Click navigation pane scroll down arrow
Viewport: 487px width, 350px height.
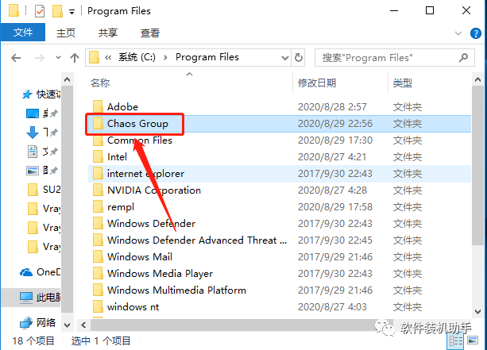point(67,325)
